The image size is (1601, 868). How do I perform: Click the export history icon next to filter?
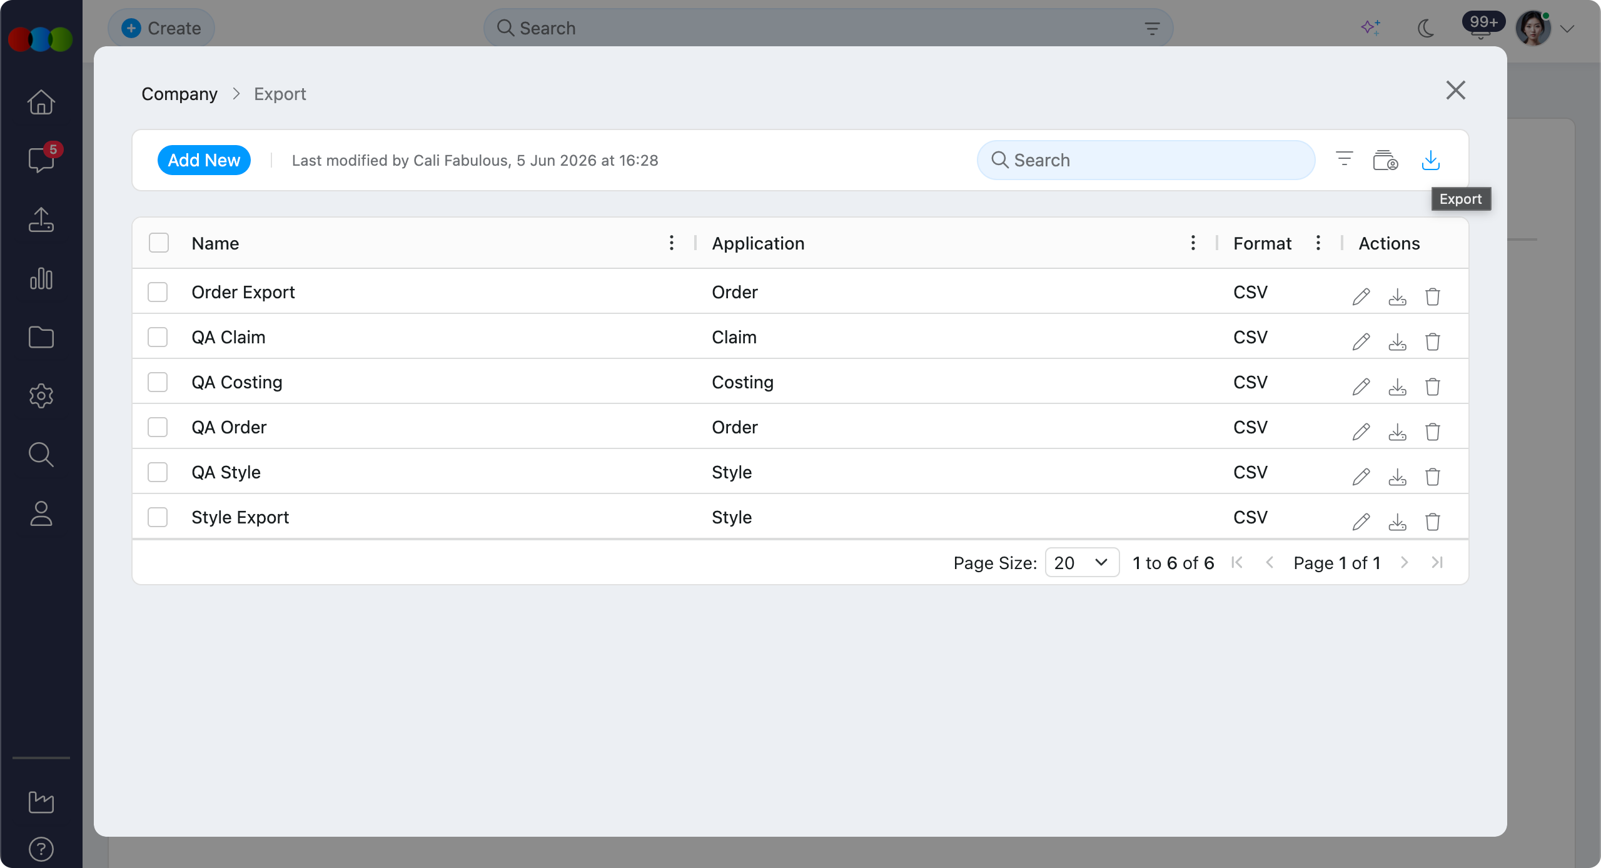pyautogui.click(x=1385, y=160)
